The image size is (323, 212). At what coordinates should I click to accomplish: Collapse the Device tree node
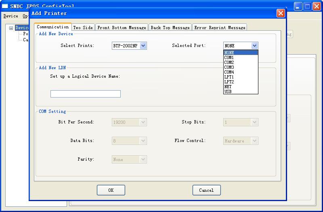11,28
